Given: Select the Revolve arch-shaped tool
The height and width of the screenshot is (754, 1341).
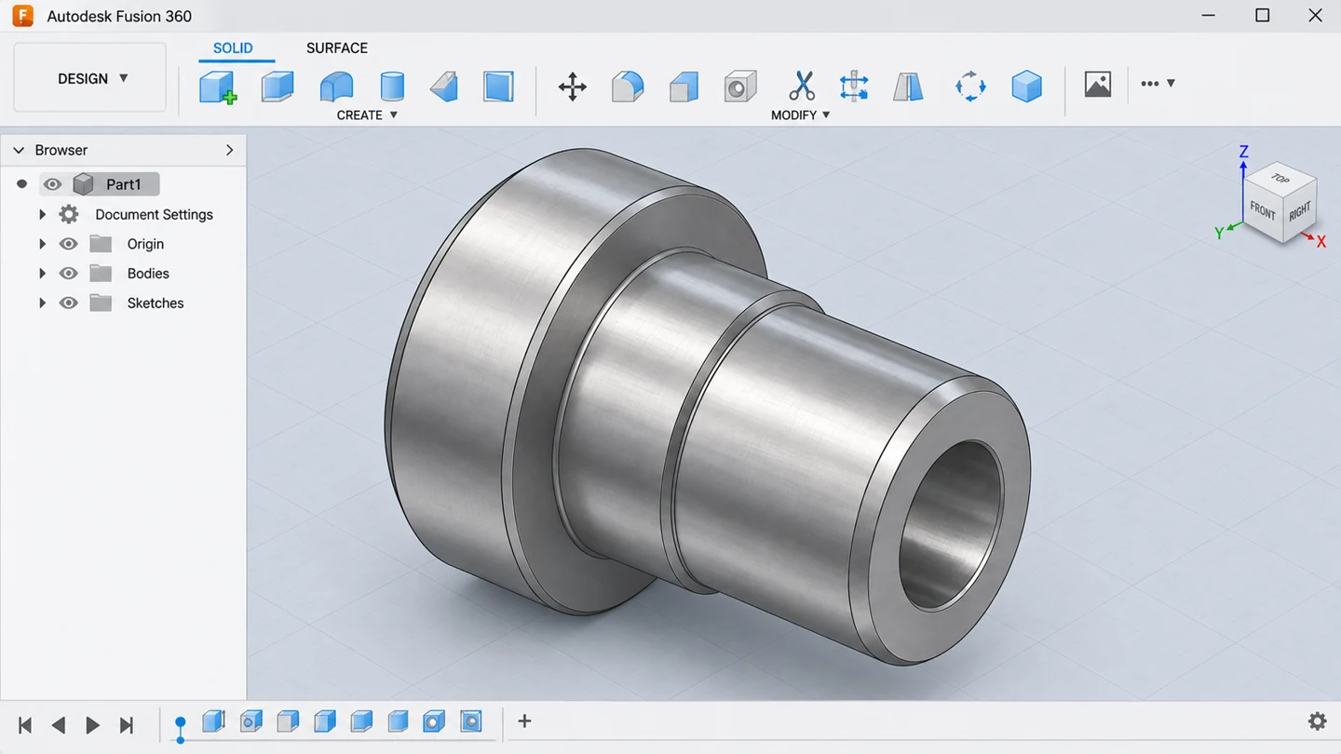Looking at the screenshot, I should point(336,87).
